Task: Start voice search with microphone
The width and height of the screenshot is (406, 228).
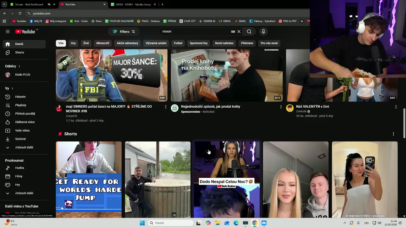Action: click(263, 31)
